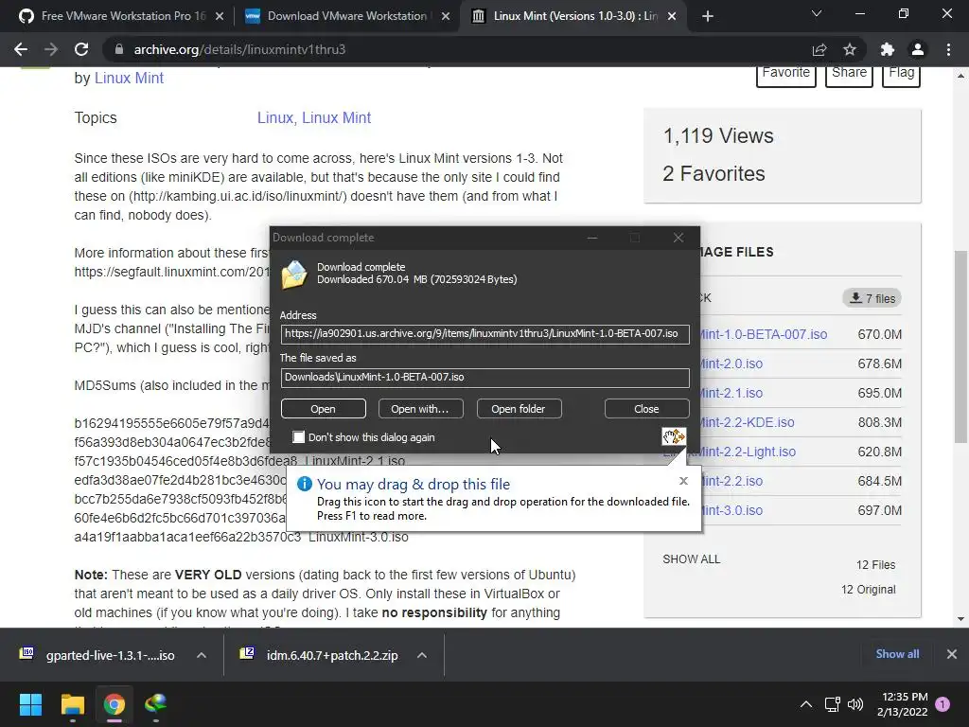The width and height of the screenshot is (969, 727).
Task: Close the Chrome downloads bar
Action: click(952, 654)
